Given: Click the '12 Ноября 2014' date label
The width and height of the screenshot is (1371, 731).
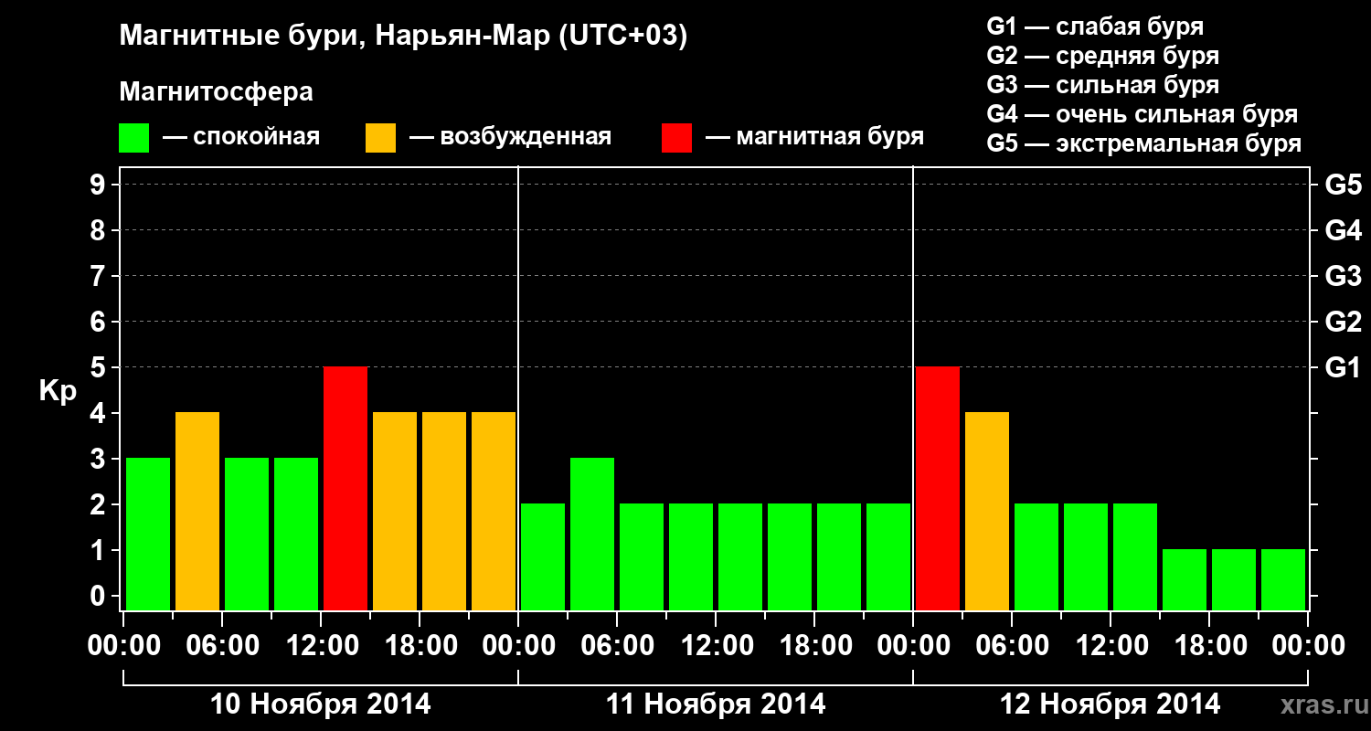Looking at the screenshot, I should coord(1111,705).
